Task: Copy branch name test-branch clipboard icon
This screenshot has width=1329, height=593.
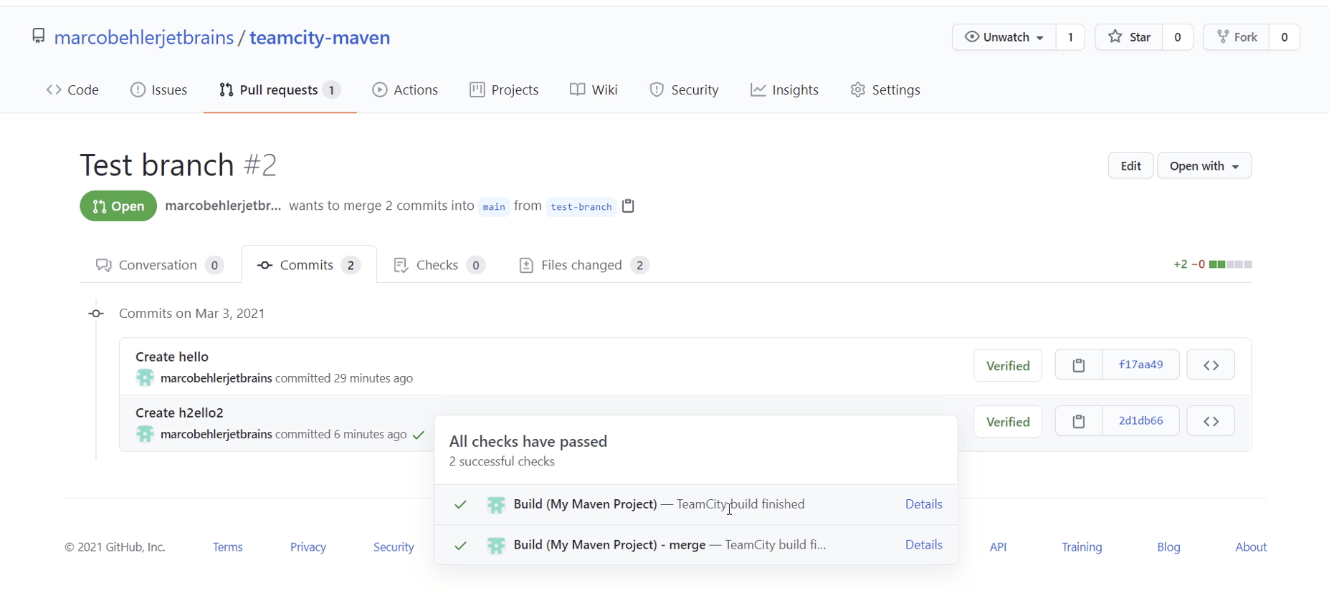Action: 628,206
